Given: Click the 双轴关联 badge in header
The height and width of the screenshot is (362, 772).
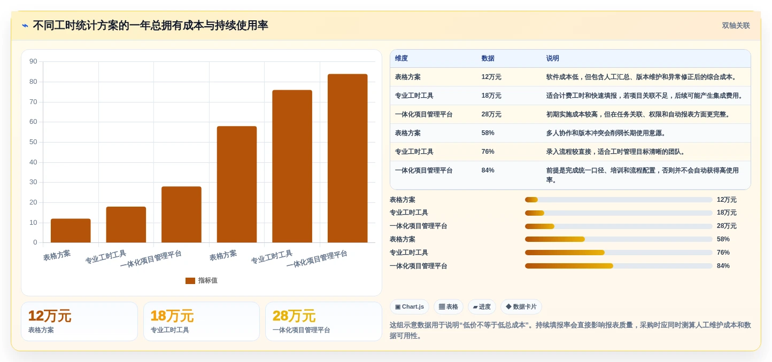Looking at the screenshot, I should click(736, 26).
